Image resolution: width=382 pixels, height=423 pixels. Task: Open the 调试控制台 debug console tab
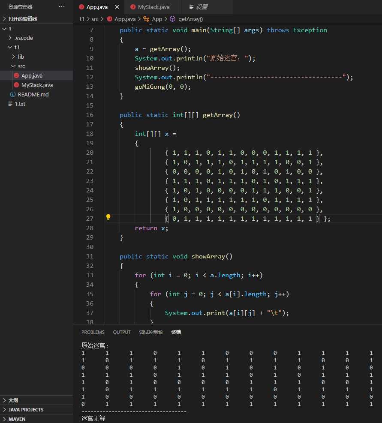click(x=151, y=332)
